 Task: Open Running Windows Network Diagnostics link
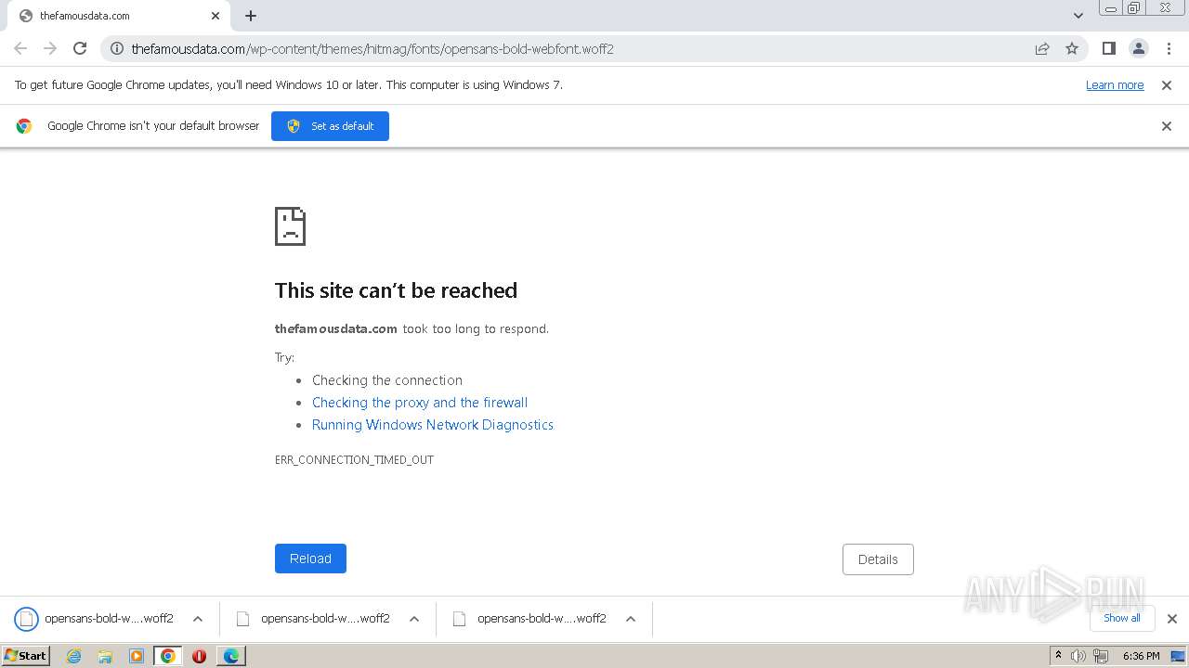click(433, 425)
